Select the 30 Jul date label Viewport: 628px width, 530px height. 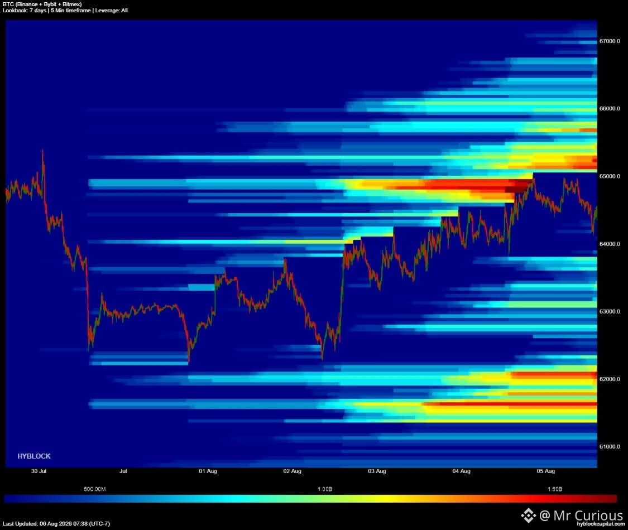pos(39,471)
